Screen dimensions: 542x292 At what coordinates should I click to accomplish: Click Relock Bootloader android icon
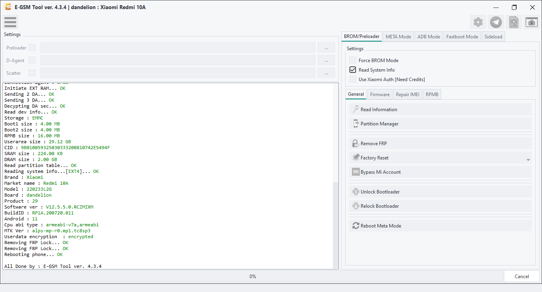coord(356,206)
